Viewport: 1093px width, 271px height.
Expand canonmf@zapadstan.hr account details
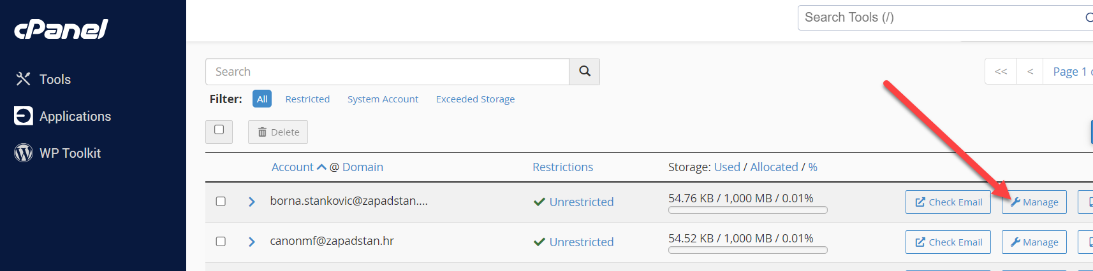tap(251, 242)
